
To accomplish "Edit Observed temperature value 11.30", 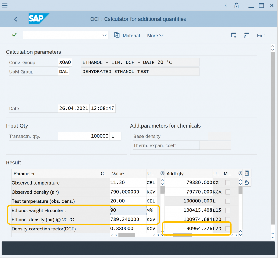I will click(x=128, y=182).
